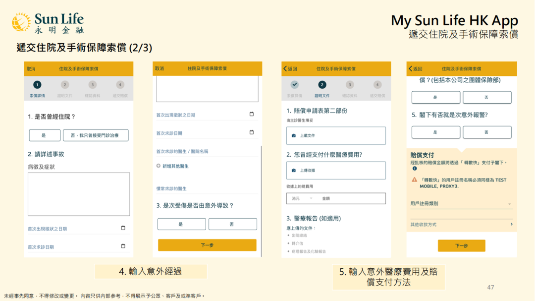The height and width of the screenshot is (301, 535).
Task: Open the 用戶註冊類別 dropdown
Action: point(461,204)
